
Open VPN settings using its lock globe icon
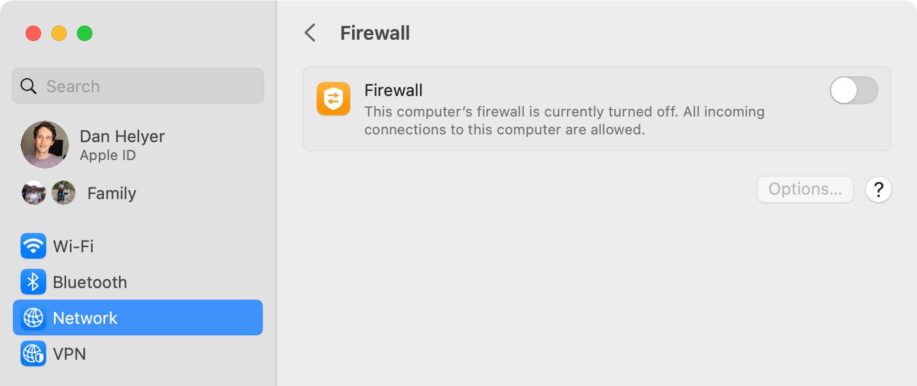tap(33, 353)
